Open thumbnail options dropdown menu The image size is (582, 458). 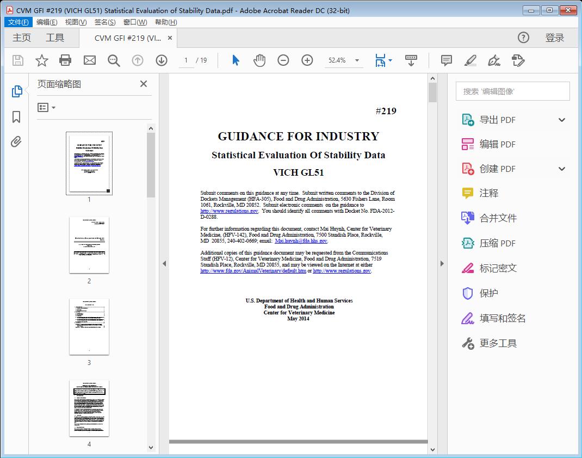[47, 108]
